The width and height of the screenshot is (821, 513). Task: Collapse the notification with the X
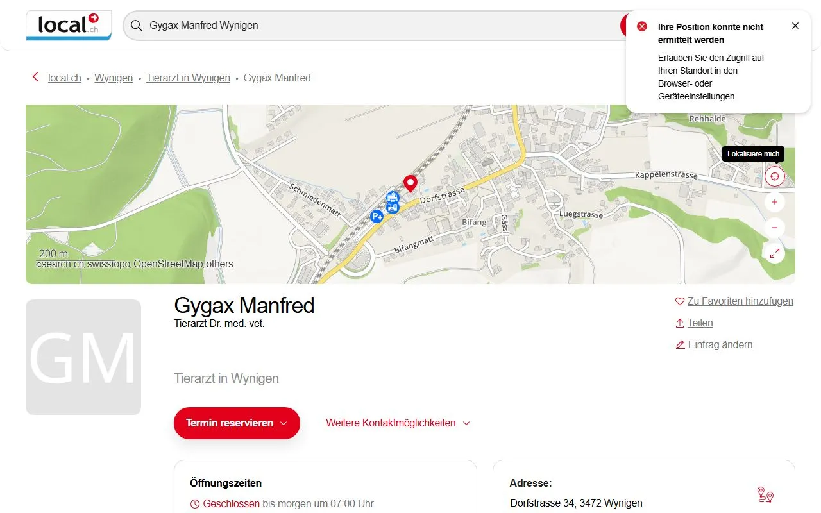tap(795, 26)
